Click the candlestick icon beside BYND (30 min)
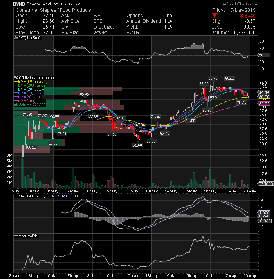The width and height of the screenshot is (274, 279). click(16, 78)
